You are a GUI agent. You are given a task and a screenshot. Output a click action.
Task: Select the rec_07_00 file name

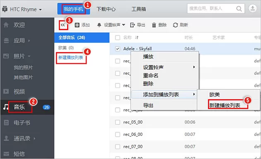pyautogui.click(x=133, y=147)
